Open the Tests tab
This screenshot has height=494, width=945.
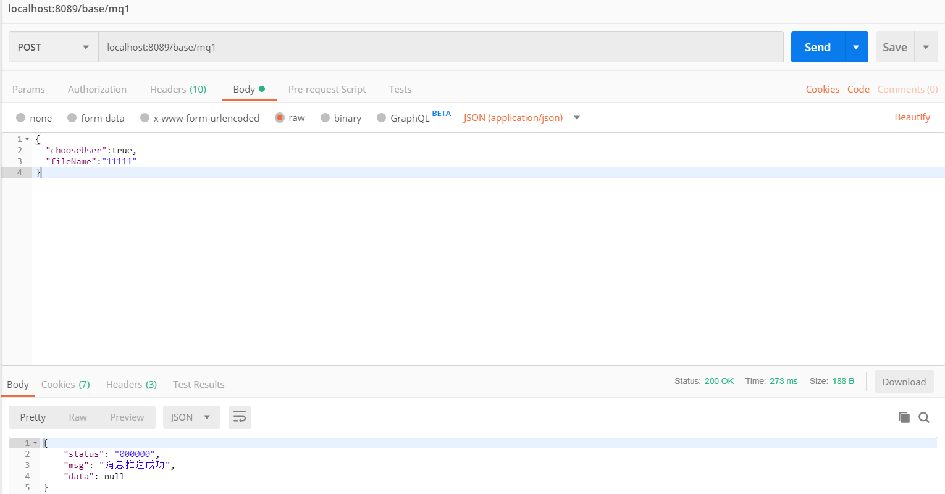(400, 89)
